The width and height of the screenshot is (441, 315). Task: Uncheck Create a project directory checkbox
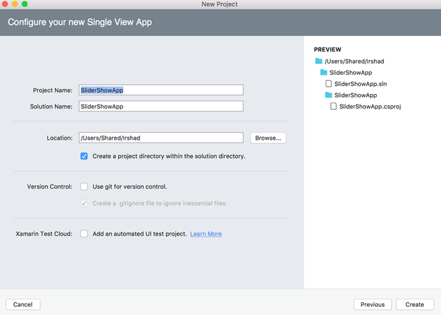click(84, 156)
